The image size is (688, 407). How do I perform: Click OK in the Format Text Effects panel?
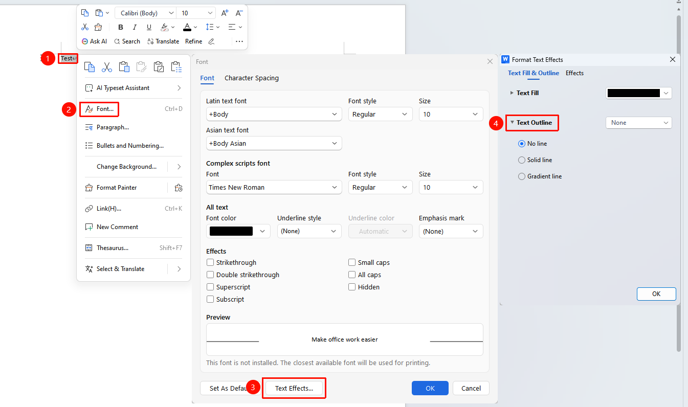tap(656, 294)
